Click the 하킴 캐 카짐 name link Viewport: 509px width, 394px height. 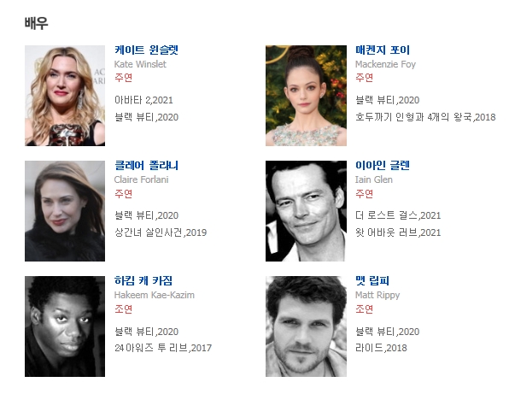(x=143, y=280)
